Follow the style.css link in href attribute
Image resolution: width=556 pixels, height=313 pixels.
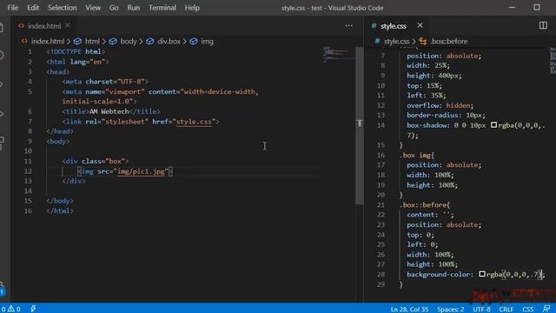194,122
